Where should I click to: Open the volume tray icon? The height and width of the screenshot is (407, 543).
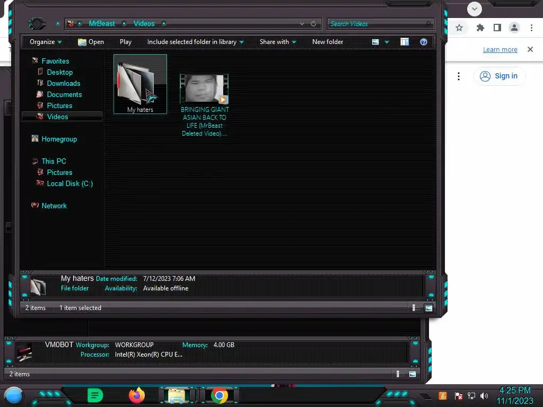pyautogui.click(x=484, y=395)
